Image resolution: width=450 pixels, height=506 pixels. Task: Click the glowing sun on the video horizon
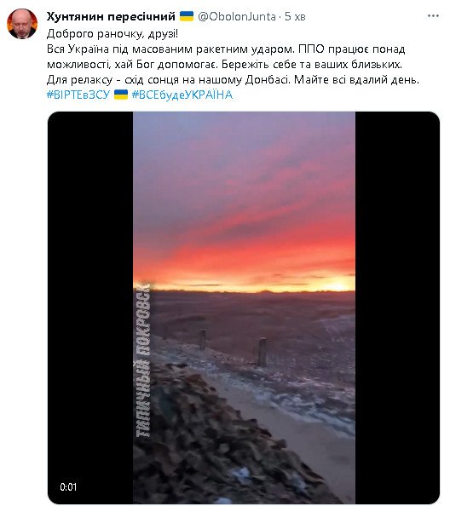point(338,285)
